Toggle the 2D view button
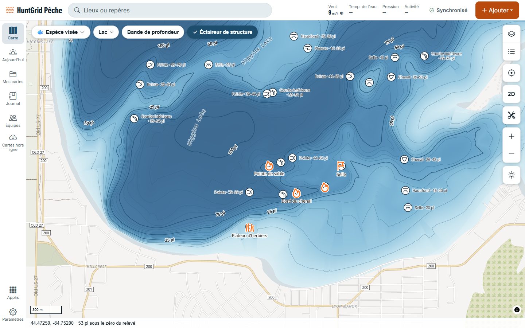The height and width of the screenshot is (328, 525). [512, 94]
